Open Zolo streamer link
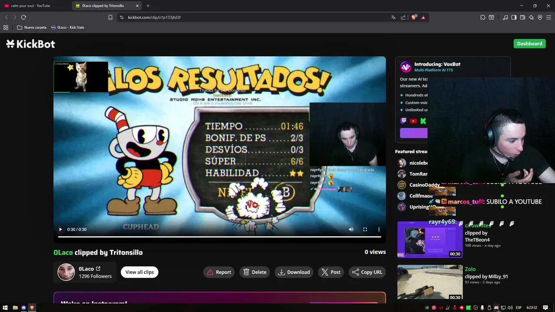The image size is (555, 312). (x=470, y=269)
